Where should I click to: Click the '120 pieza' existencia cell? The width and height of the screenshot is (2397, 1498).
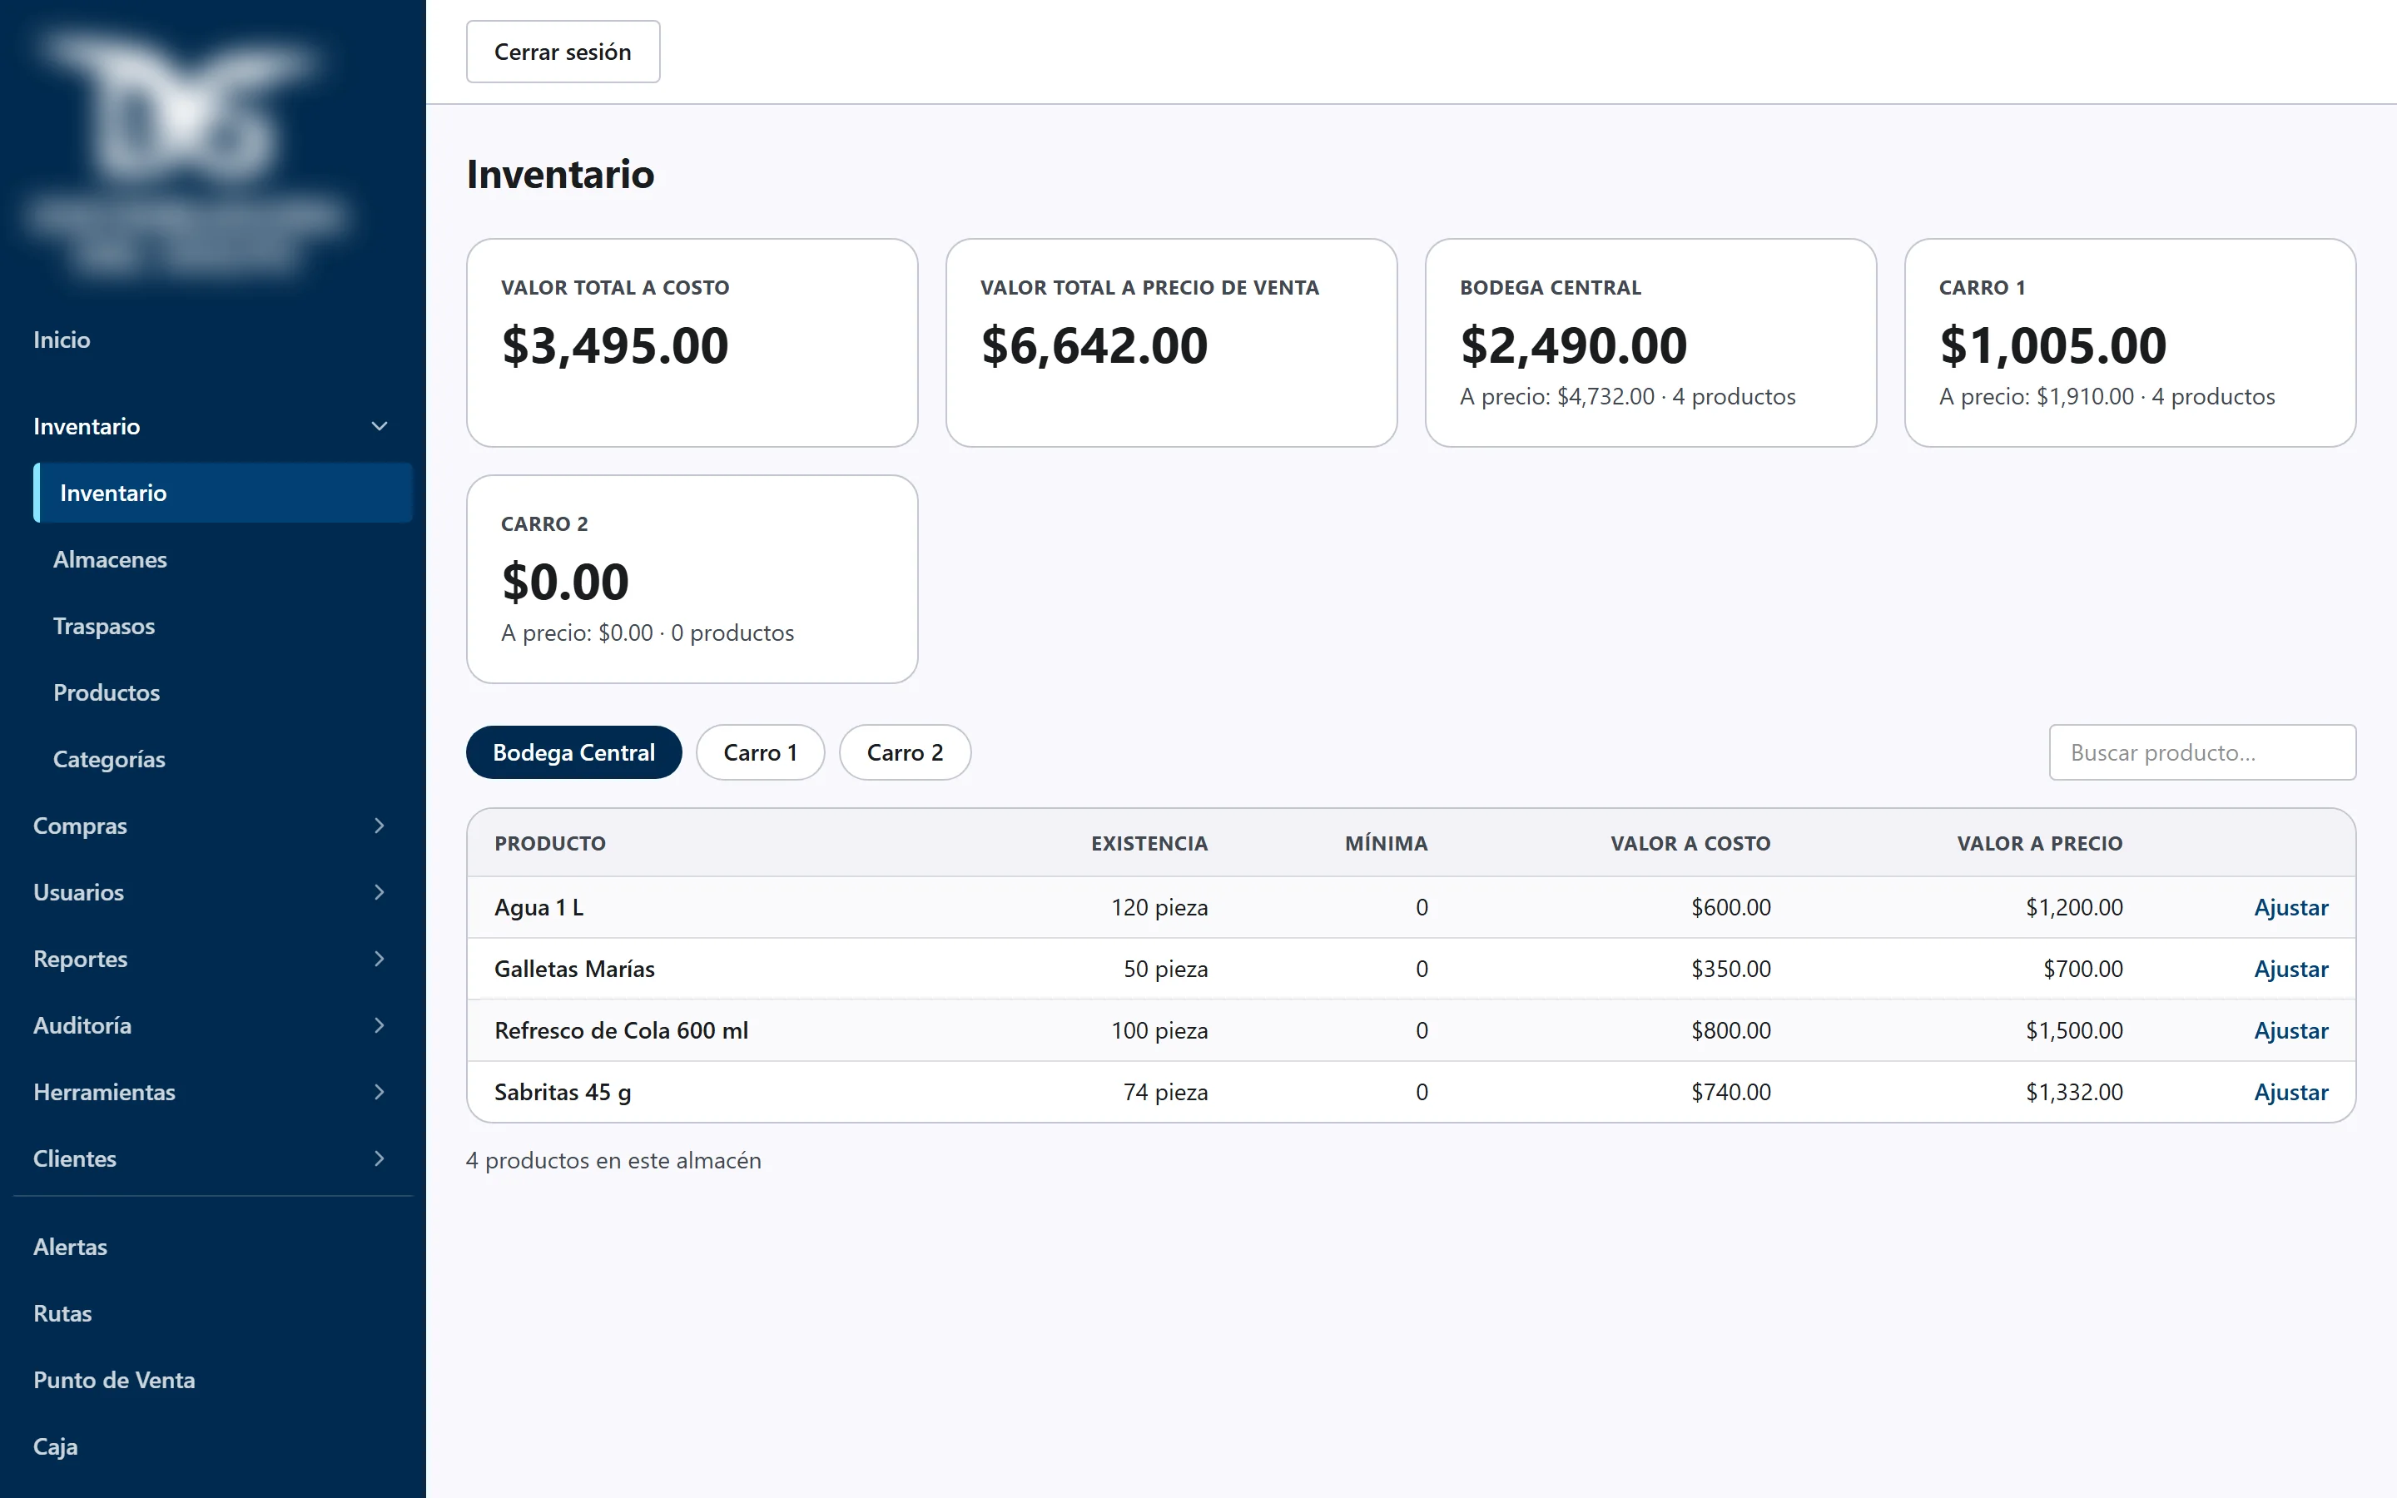[1159, 906]
